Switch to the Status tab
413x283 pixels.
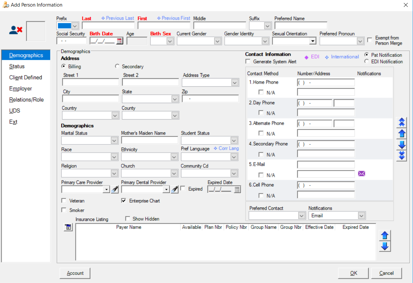(17, 66)
